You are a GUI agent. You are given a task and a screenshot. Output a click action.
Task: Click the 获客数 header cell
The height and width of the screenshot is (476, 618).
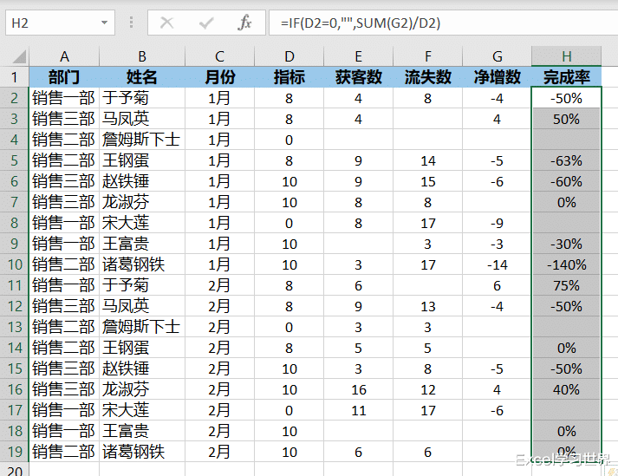click(x=358, y=77)
